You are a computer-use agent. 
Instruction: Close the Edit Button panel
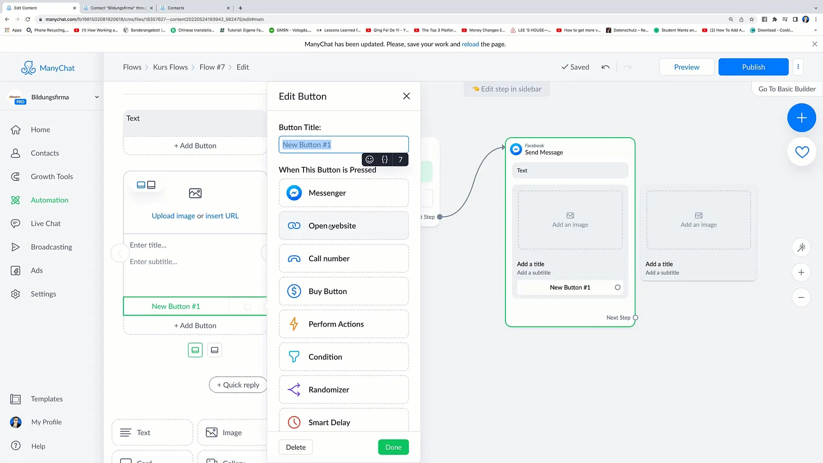click(x=406, y=96)
